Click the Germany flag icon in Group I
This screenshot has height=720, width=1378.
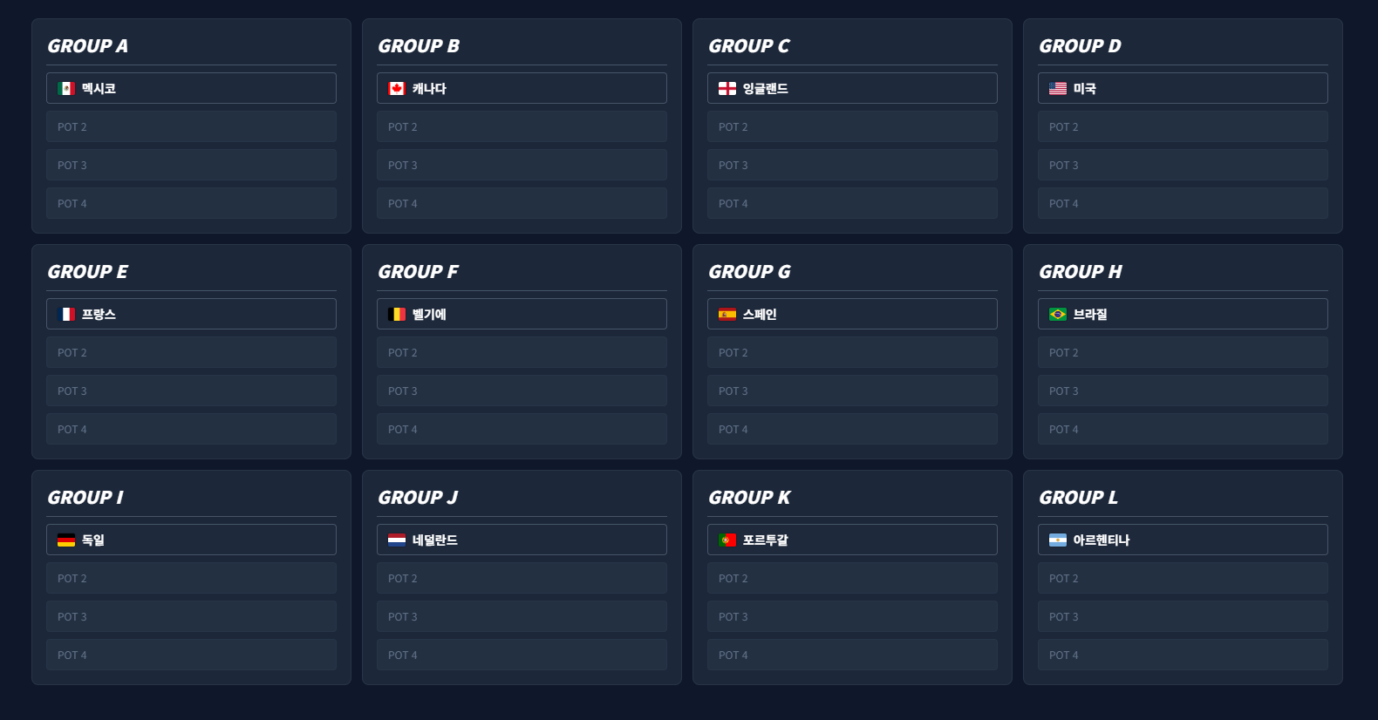(66, 540)
